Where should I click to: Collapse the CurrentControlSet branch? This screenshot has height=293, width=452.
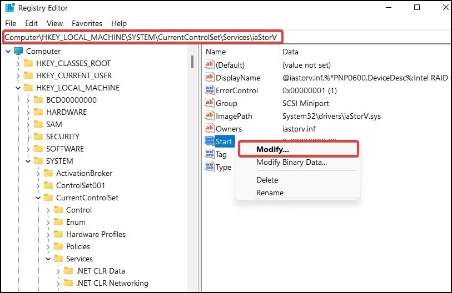click(x=38, y=198)
